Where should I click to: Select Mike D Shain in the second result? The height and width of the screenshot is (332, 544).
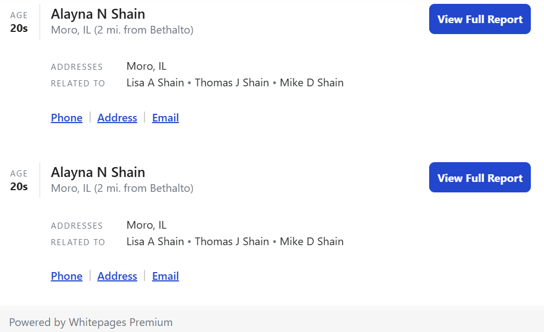tap(312, 241)
